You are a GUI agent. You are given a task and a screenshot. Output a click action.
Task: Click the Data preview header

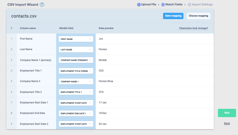106,28
